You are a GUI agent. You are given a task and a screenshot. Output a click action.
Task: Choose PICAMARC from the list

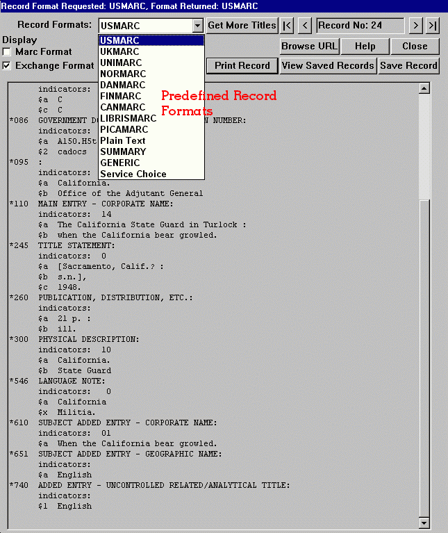(x=151, y=129)
